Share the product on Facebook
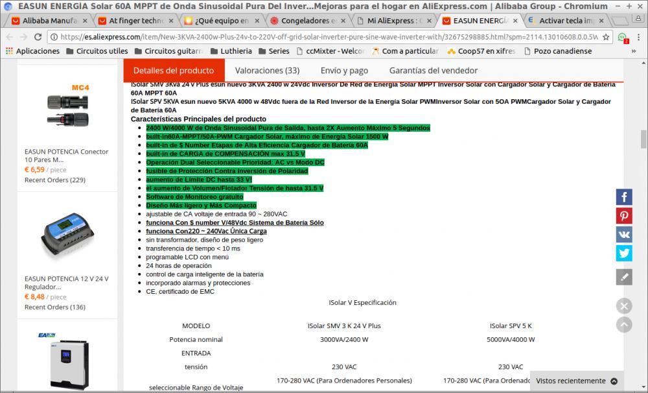This screenshot has height=393, width=648. [624, 197]
